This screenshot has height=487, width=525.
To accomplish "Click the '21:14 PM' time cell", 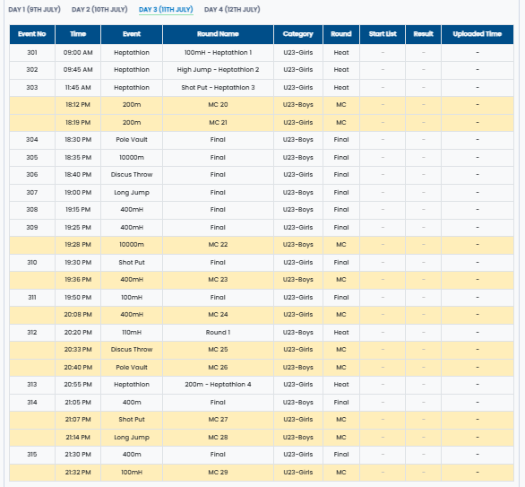I will tap(78, 438).
